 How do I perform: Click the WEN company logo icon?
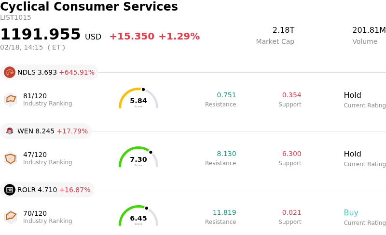coord(10,131)
